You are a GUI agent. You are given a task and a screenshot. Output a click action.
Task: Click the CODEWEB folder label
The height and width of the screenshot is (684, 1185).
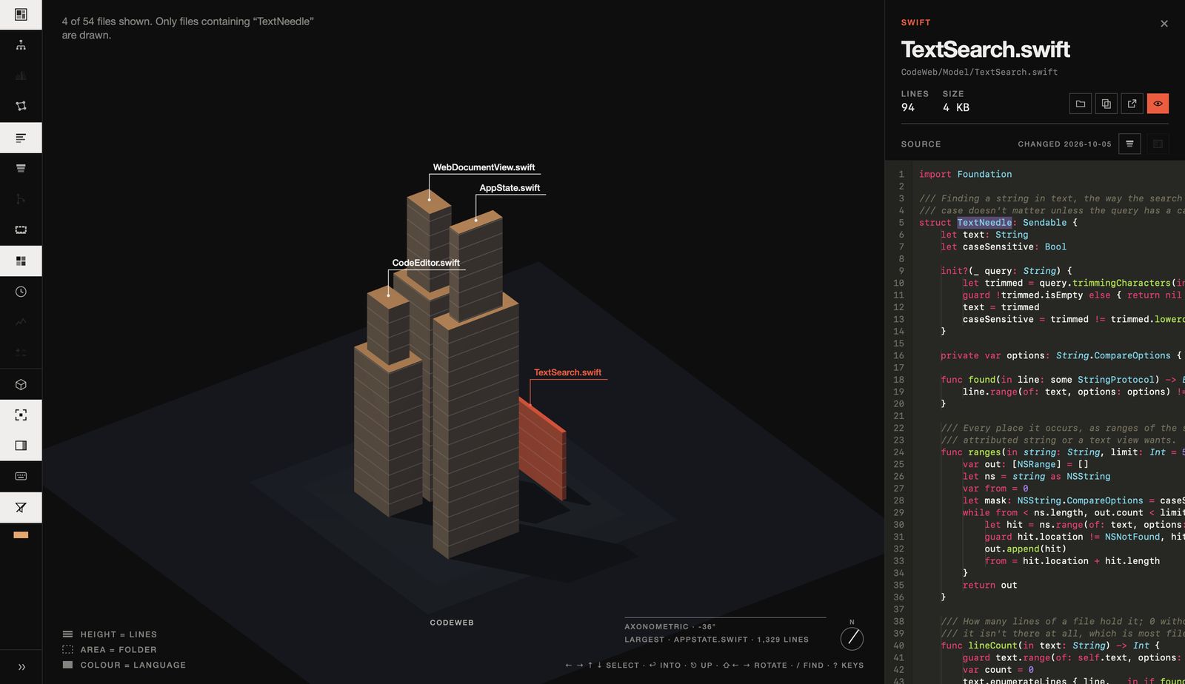click(x=452, y=623)
